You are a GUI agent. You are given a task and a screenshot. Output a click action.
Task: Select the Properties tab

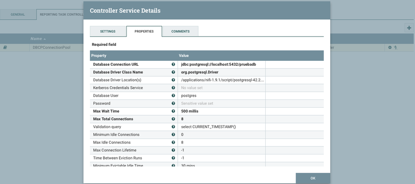pyautogui.click(x=144, y=31)
